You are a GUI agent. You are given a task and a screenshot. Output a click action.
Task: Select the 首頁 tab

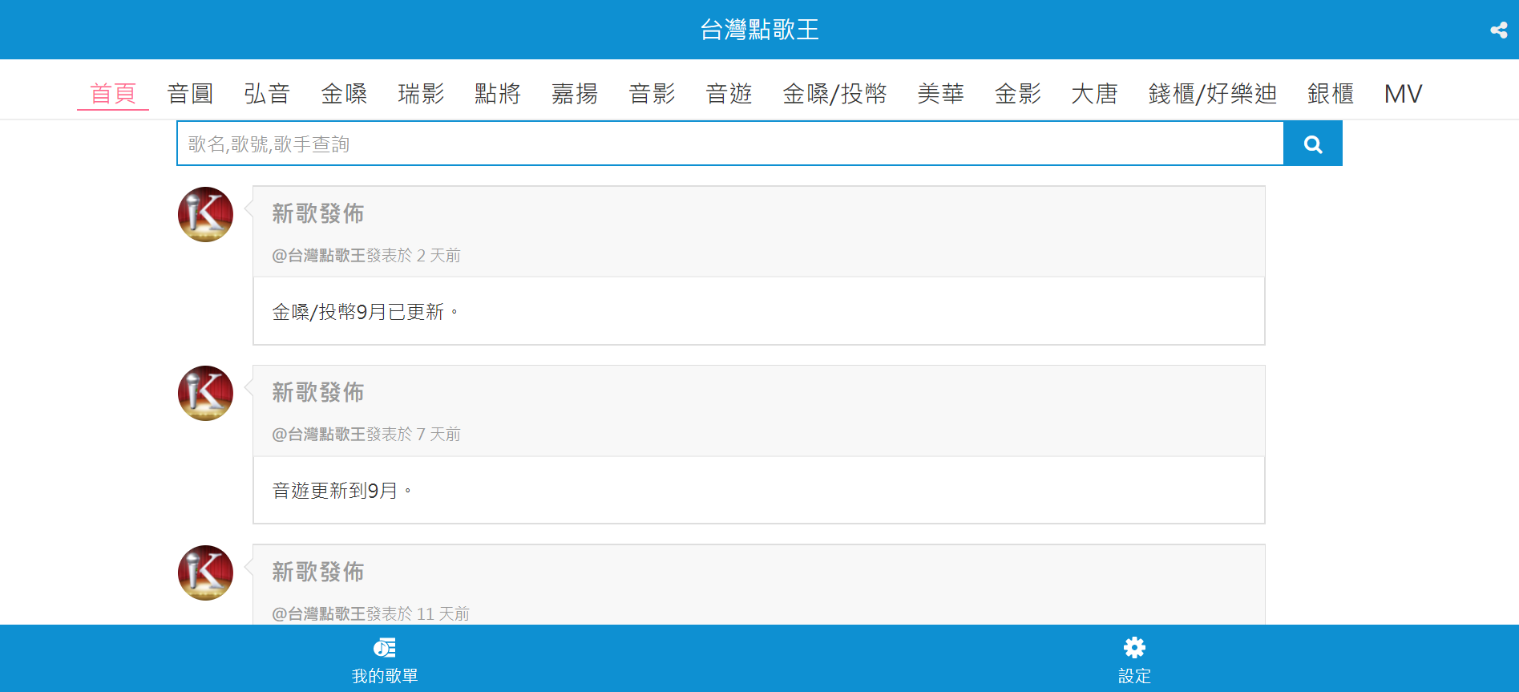pyautogui.click(x=113, y=94)
